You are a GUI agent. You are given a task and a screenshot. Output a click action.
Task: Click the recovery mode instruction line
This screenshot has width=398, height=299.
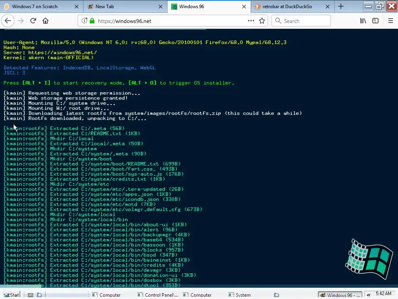coord(119,83)
